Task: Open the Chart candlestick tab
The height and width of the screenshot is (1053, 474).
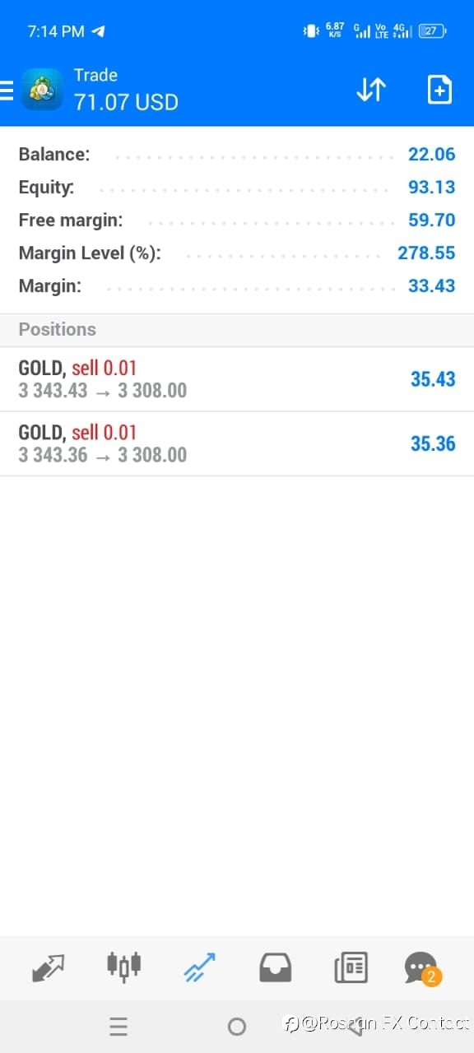Action: coord(124,967)
